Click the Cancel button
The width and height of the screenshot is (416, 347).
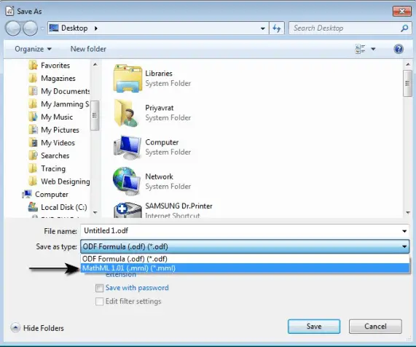pos(375,327)
